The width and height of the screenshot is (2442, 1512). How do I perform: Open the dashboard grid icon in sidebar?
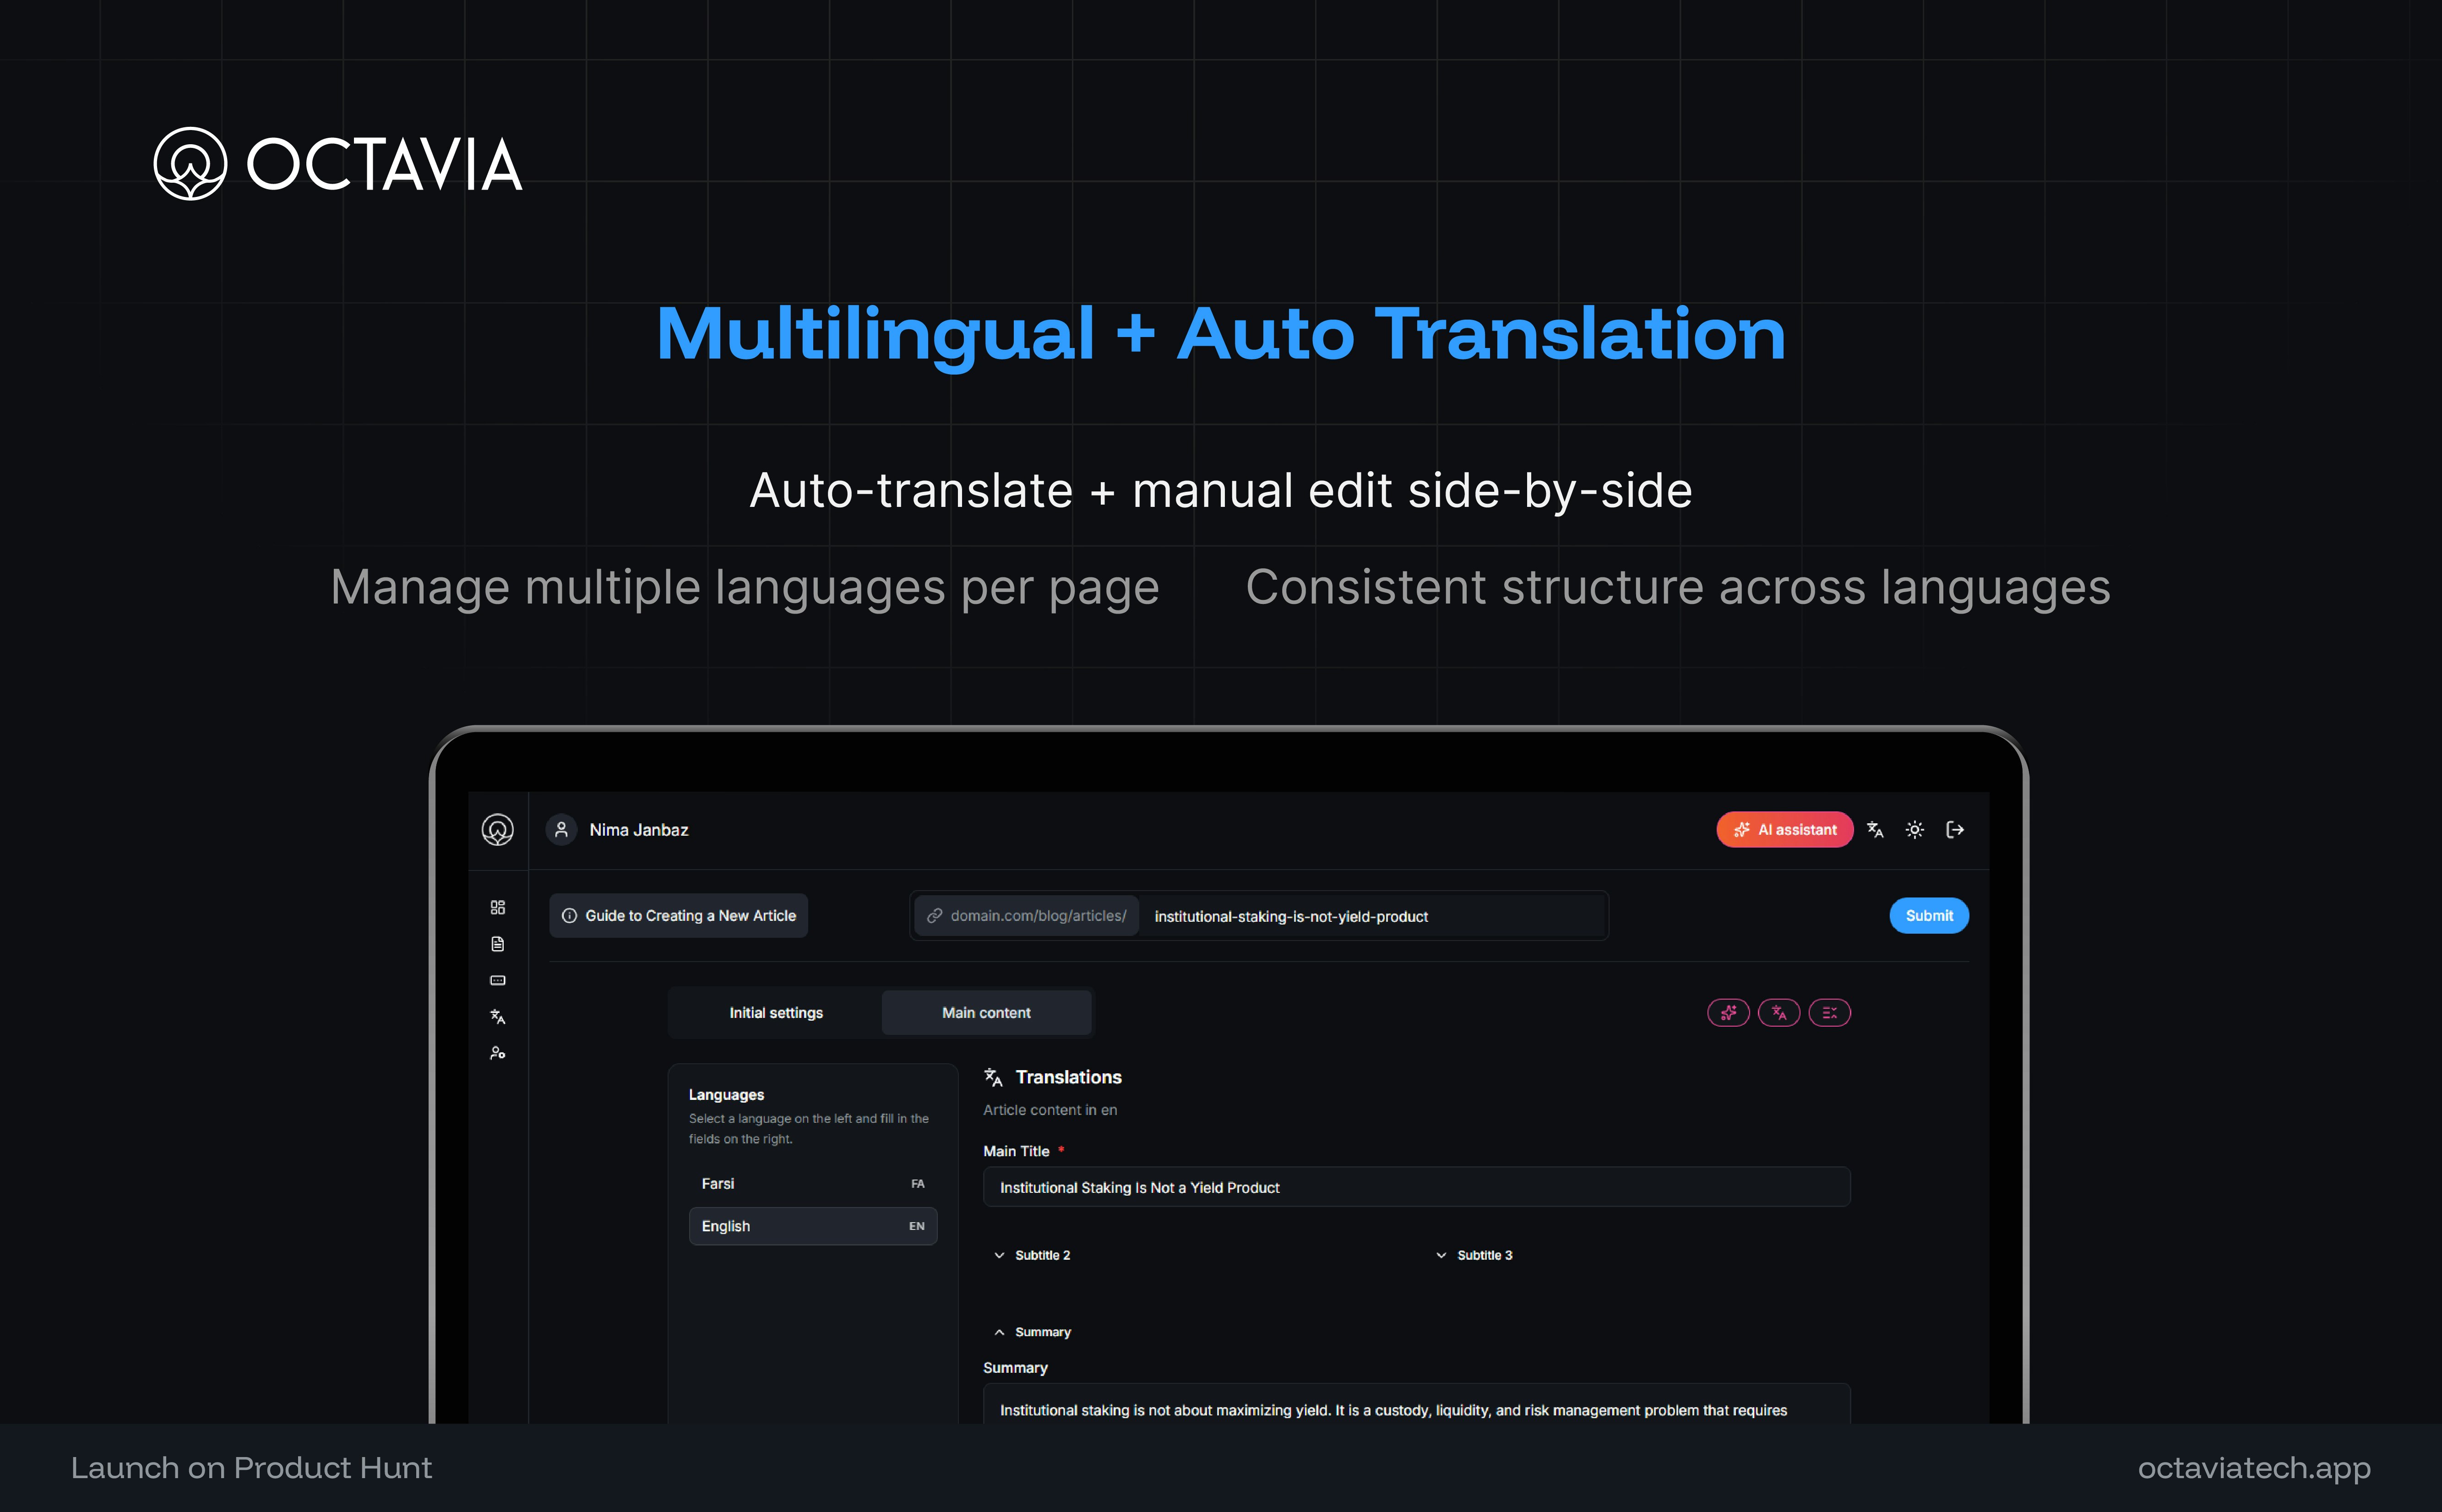(x=498, y=907)
